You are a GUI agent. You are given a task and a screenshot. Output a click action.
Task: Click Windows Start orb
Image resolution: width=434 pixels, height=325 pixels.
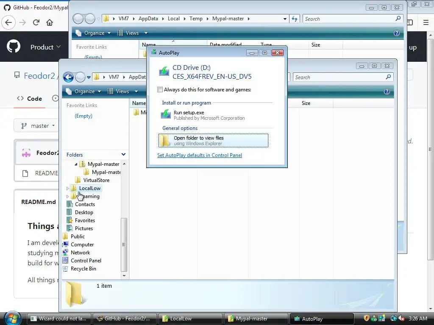[12, 318]
